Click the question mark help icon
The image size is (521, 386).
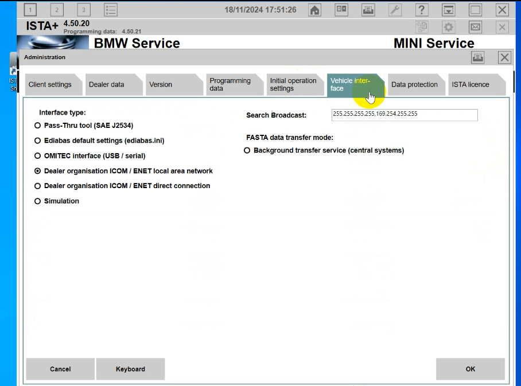[x=422, y=10]
